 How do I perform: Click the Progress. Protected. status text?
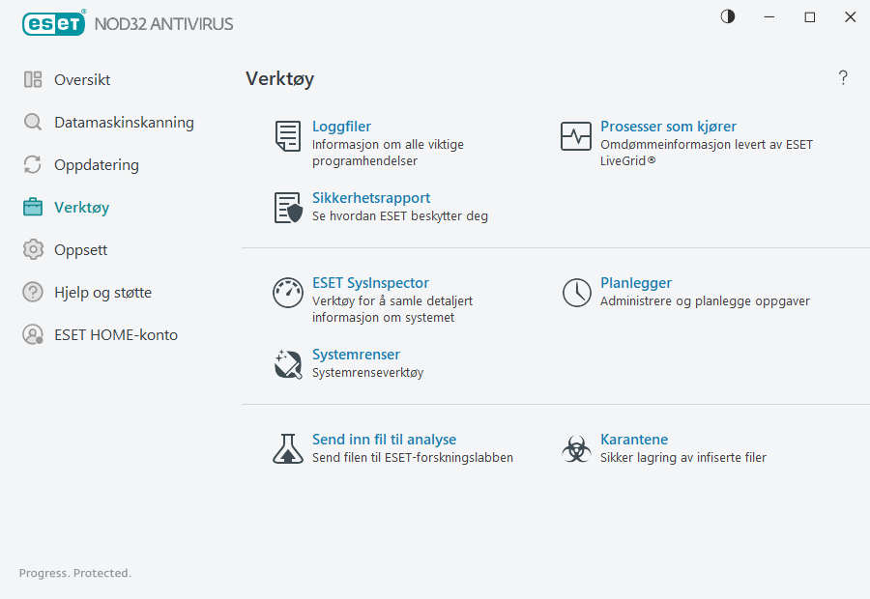[x=74, y=573]
